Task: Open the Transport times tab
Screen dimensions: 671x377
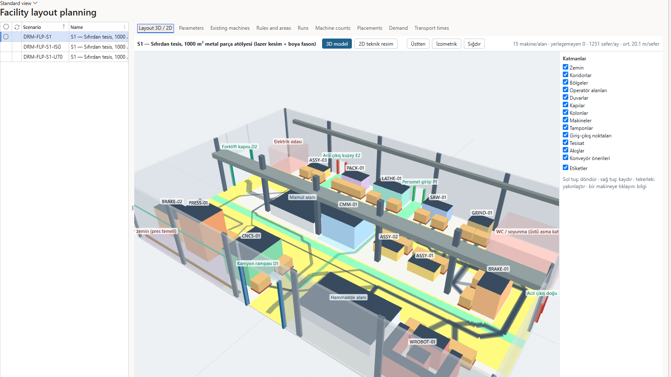Action: tap(432, 28)
